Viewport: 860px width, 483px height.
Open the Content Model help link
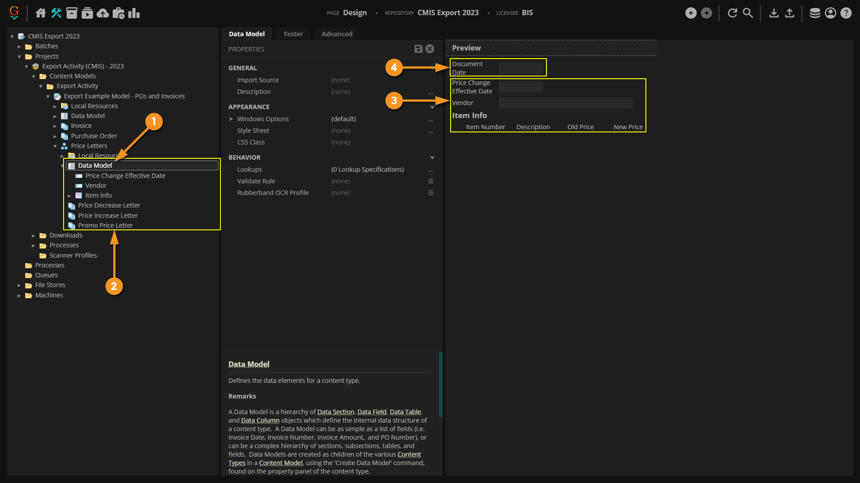pyautogui.click(x=281, y=463)
